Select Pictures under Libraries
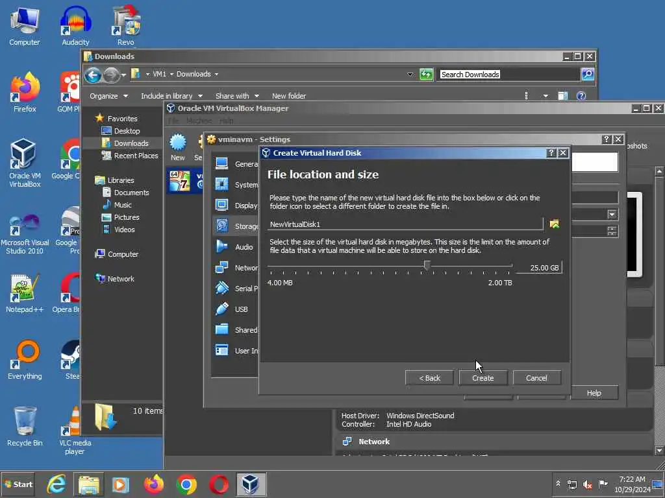The width and height of the screenshot is (665, 498). (x=126, y=217)
